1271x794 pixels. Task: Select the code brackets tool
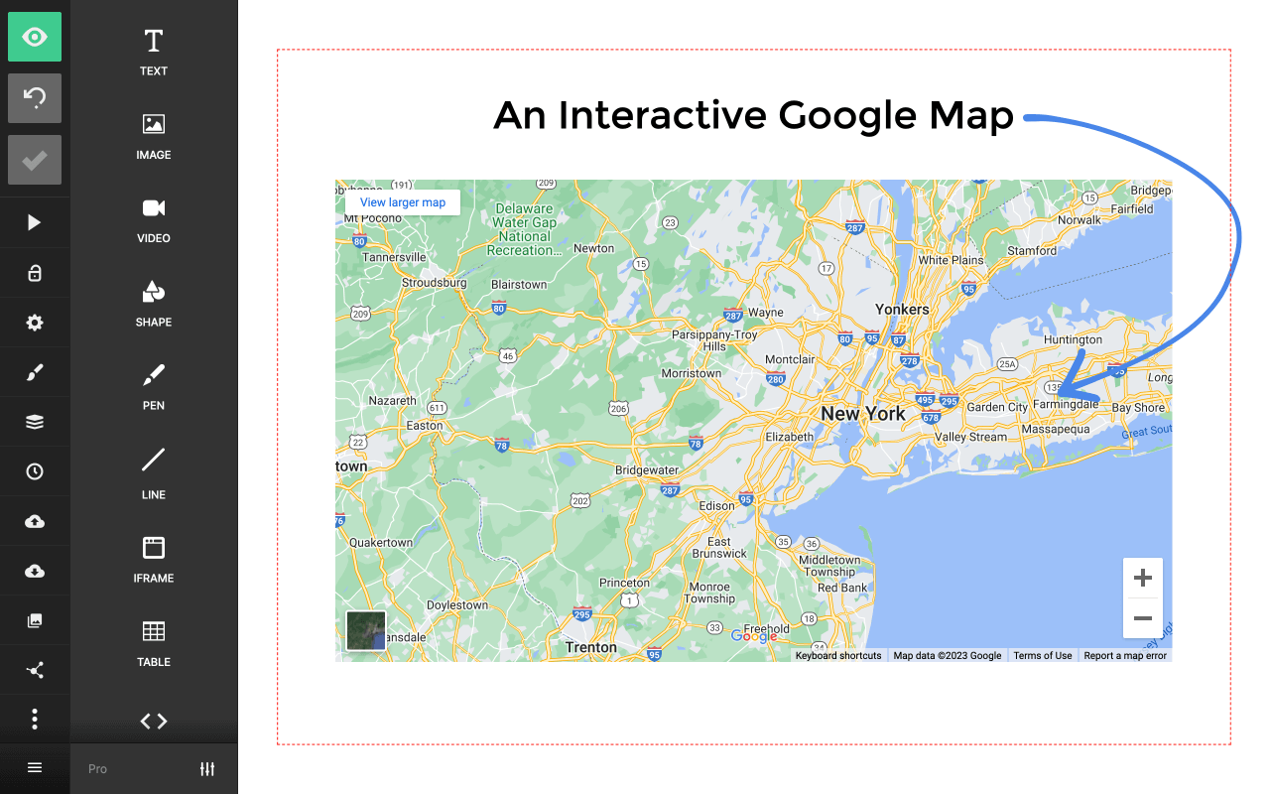point(154,722)
